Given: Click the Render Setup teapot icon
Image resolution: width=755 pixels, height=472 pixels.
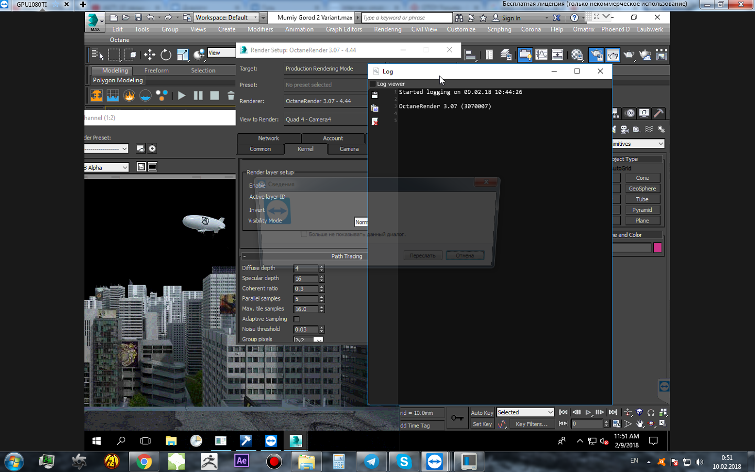Looking at the screenshot, I should point(596,55).
